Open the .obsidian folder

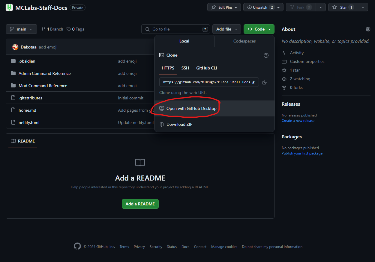coord(27,61)
